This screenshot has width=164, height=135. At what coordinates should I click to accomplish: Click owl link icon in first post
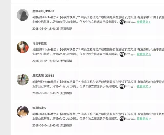[122, 22]
